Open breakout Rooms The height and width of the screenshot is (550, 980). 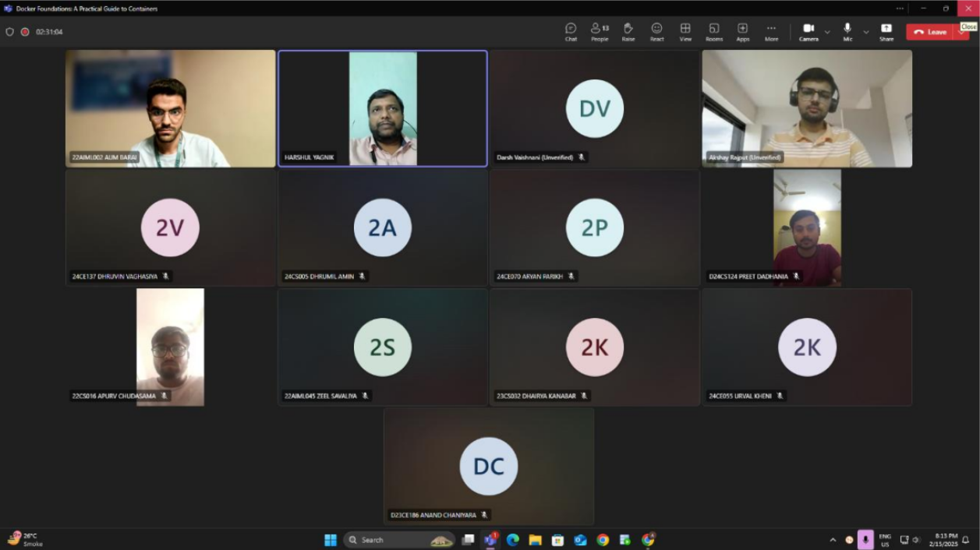click(714, 31)
